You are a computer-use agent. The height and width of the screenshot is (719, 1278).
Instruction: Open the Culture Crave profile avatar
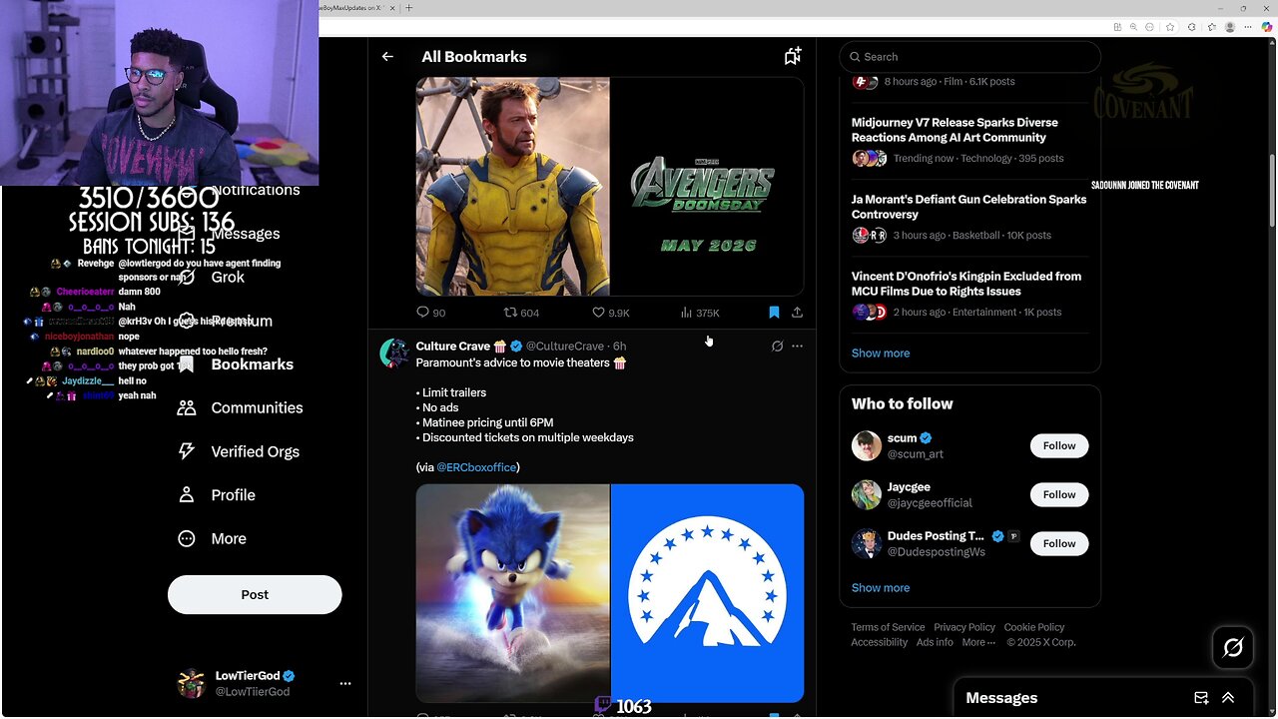click(395, 354)
